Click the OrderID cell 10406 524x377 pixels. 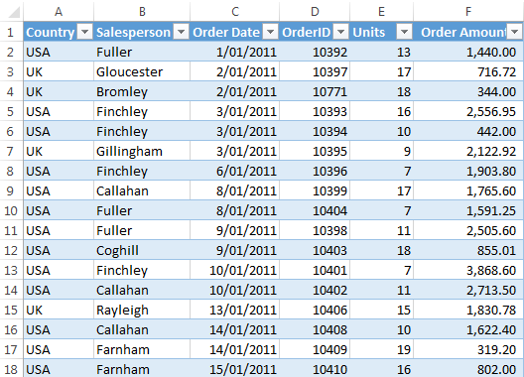(315, 311)
